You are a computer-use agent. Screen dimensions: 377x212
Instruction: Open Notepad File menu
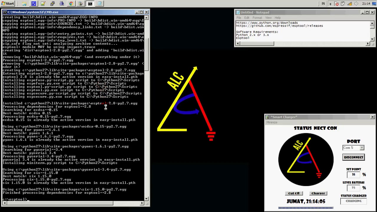[x=239, y=18]
